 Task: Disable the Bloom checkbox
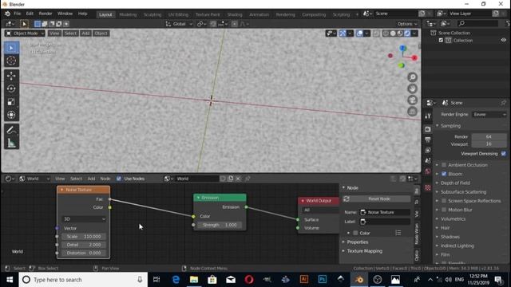pos(444,174)
